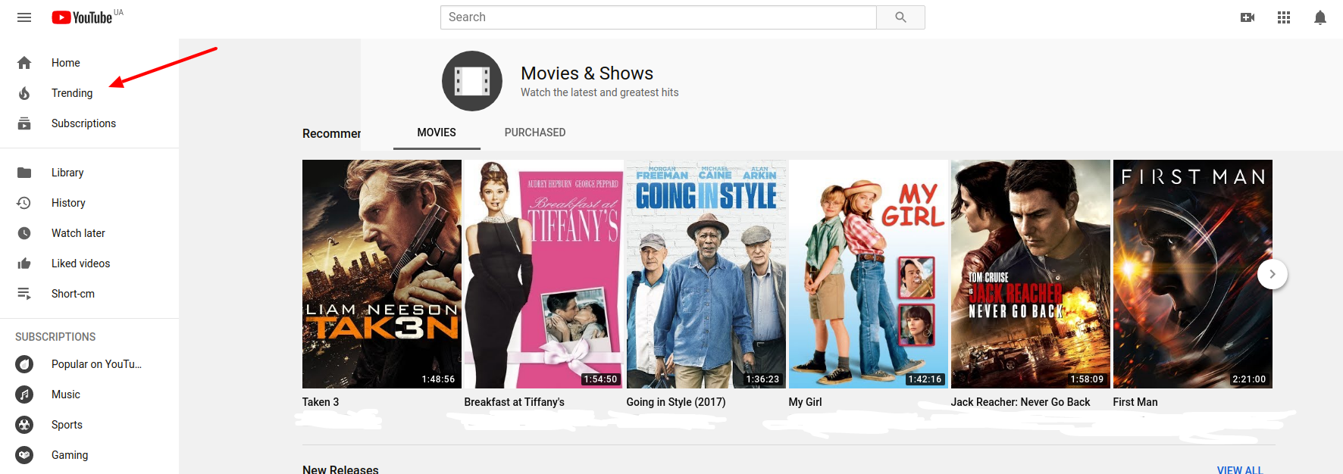This screenshot has height=474, width=1343.
Task: Click the Trending flame icon
Action: (x=24, y=93)
